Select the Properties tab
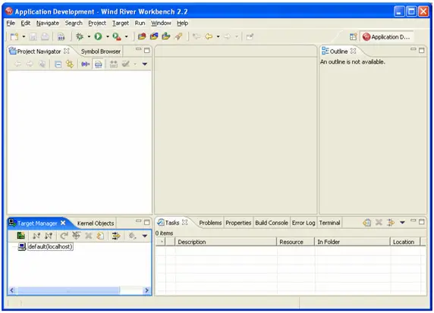This screenshot has width=434, height=313. [238, 223]
